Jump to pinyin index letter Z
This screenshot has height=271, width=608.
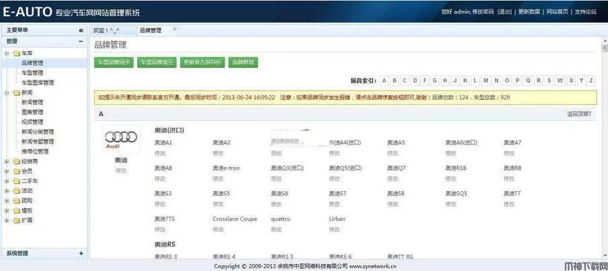[591, 80]
